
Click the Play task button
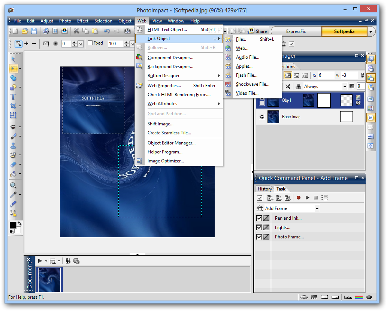307,198
